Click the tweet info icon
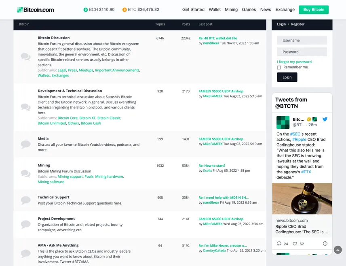 pyautogui.click(x=325, y=243)
